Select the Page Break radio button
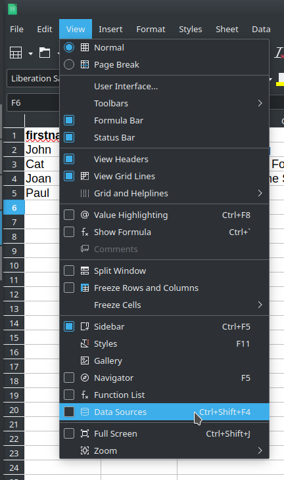The height and width of the screenshot is (480, 284). click(69, 64)
